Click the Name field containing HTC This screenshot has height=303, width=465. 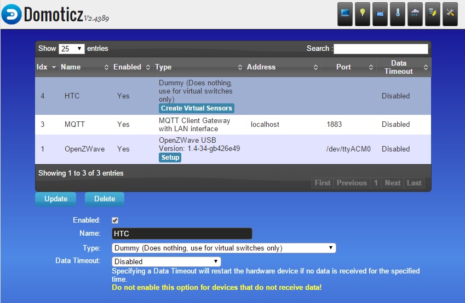click(182, 234)
